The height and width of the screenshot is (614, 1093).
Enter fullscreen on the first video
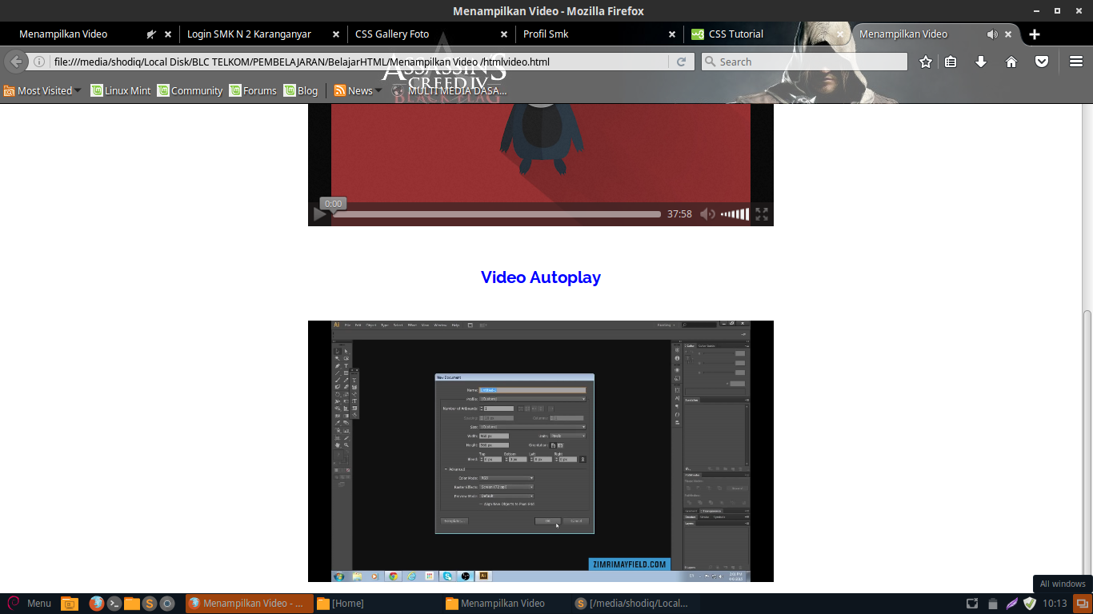pos(762,214)
